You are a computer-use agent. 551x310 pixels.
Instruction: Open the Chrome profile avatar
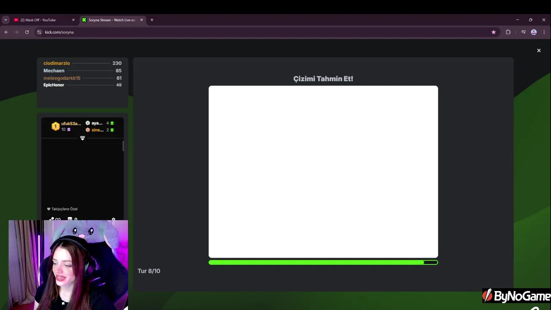[x=534, y=32]
